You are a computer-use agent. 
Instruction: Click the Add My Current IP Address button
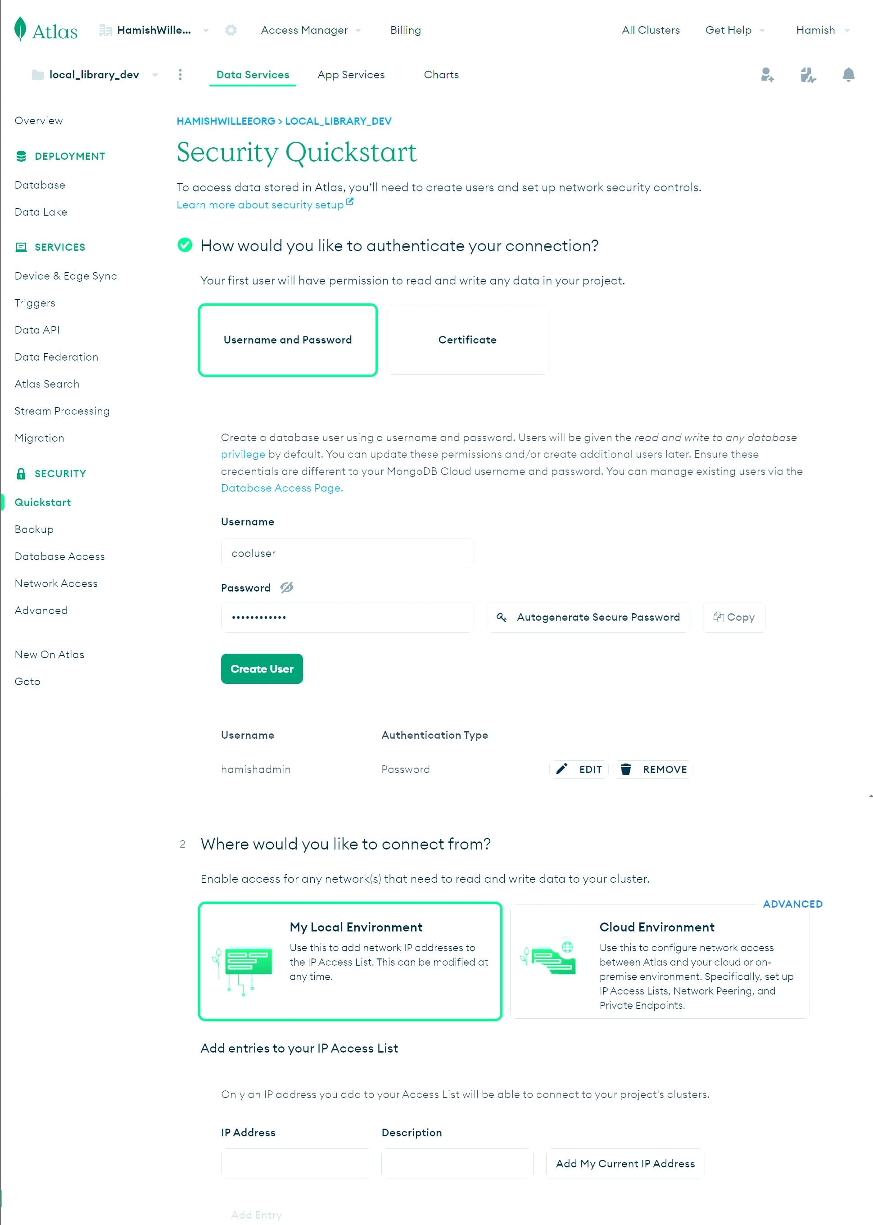[x=625, y=1164]
